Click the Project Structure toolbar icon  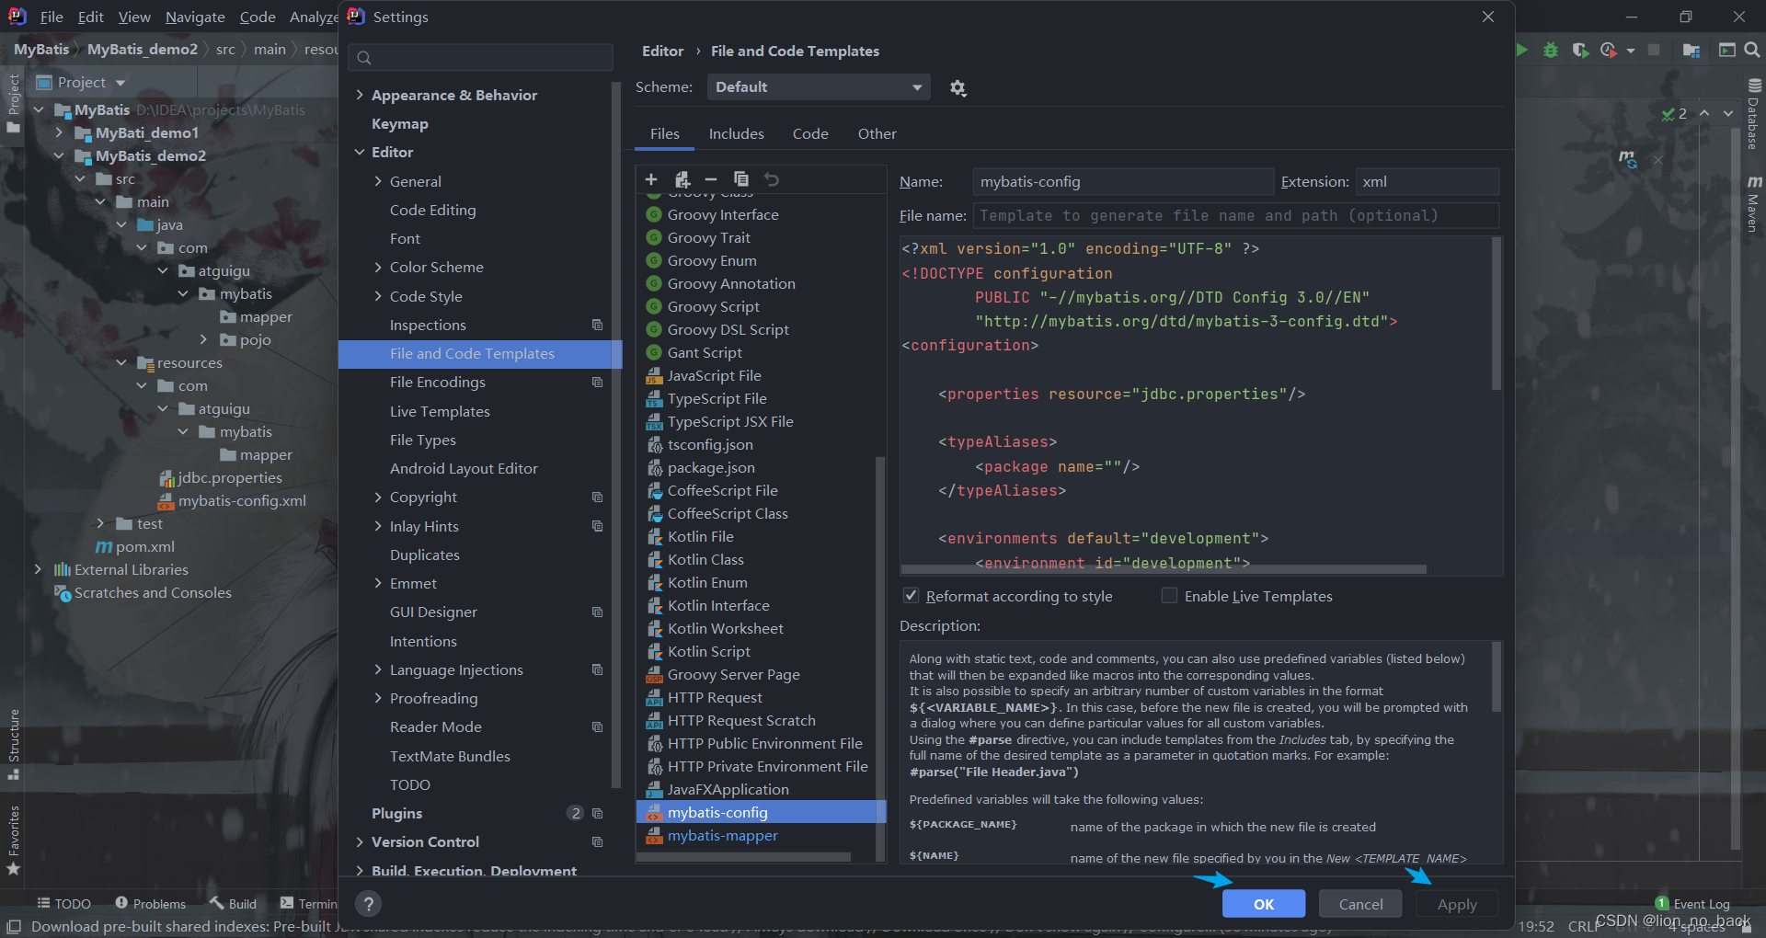(1691, 50)
